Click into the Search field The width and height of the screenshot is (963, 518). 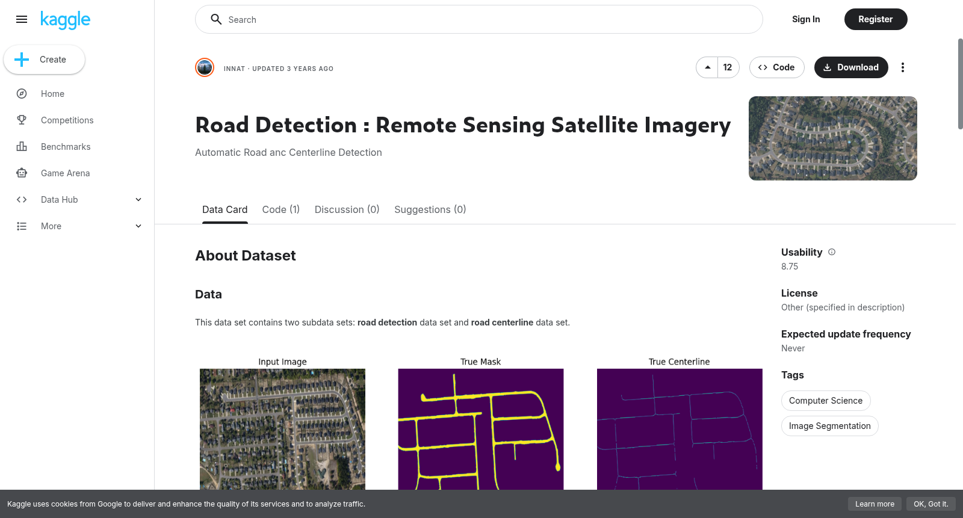pos(479,19)
